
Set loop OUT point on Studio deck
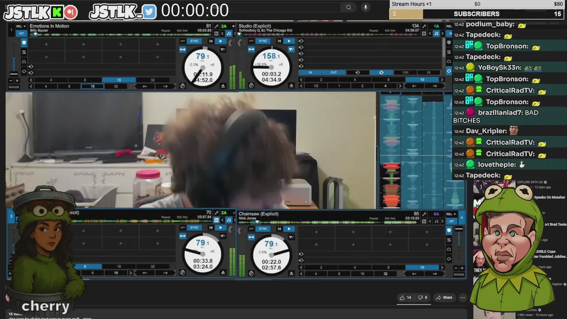pyautogui.click(x=334, y=73)
